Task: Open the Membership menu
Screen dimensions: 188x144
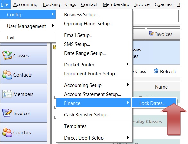Action: click(116, 4)
